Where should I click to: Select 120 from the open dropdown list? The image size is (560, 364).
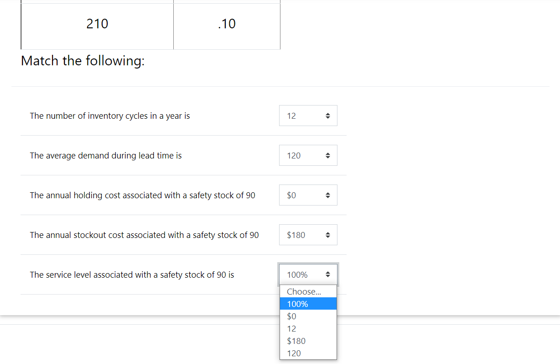[x=294, y=353]
